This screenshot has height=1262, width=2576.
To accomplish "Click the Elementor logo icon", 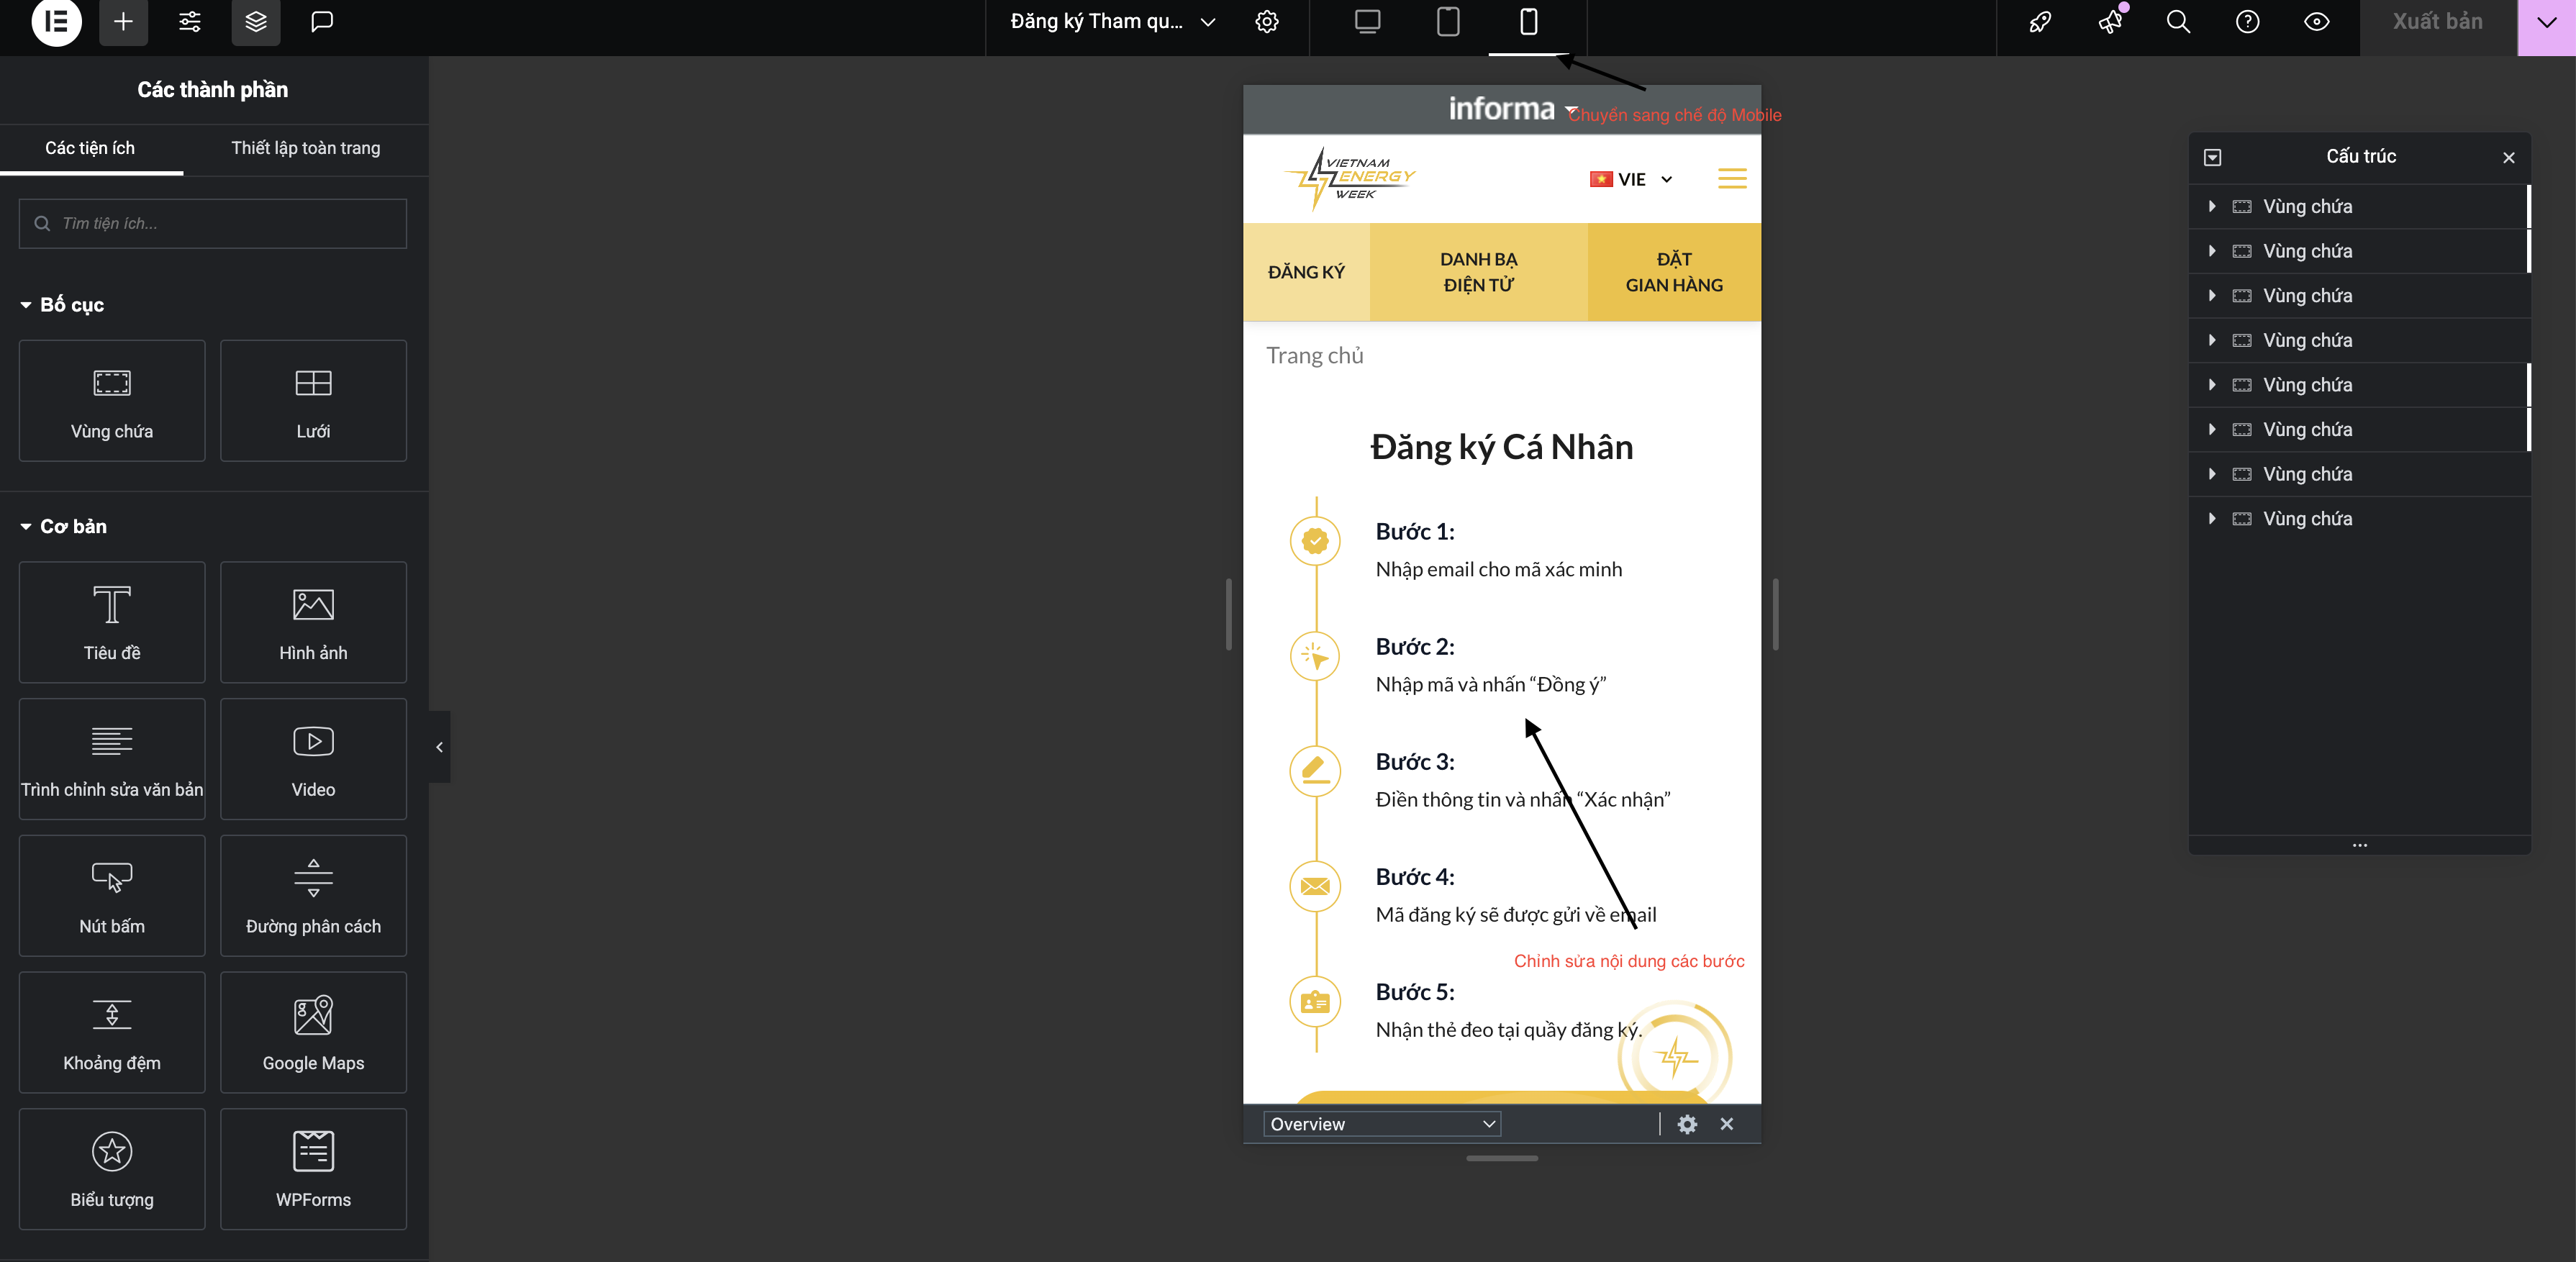I will pos(56,22).
